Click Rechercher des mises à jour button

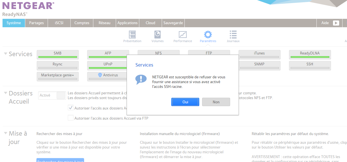pos(60,160)
